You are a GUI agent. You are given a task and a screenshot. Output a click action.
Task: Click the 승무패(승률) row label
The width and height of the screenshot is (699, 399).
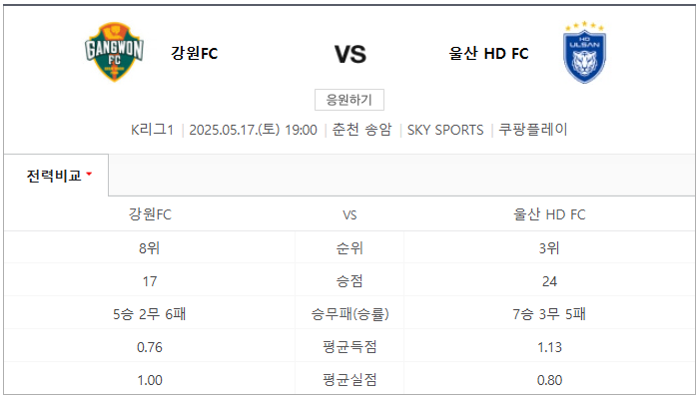coord(349,314)
